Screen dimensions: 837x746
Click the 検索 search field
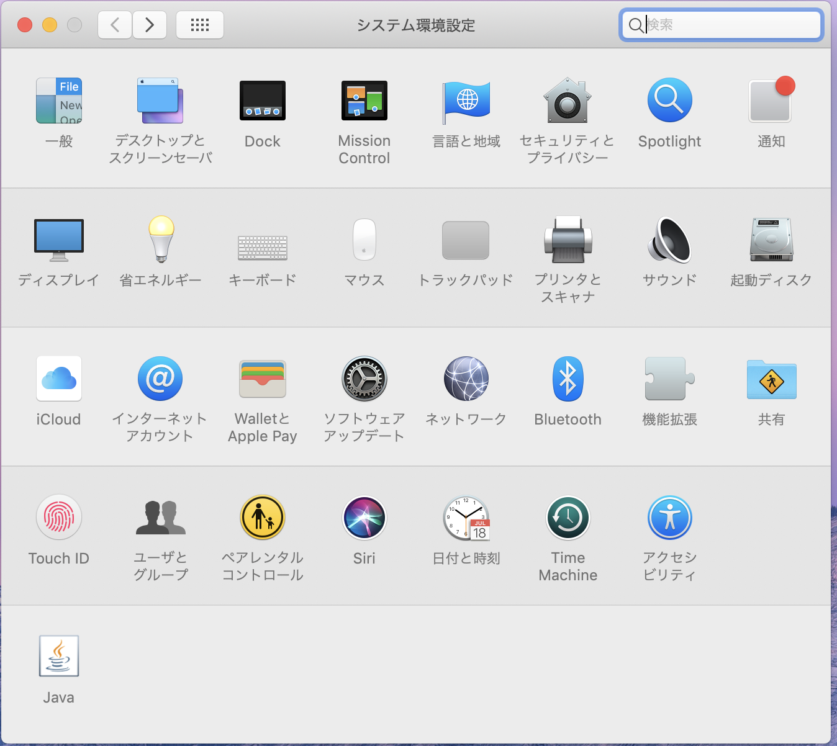[x=720, y=25]
